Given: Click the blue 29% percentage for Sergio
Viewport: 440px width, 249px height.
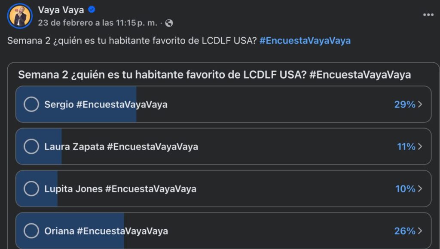Looking at the screenshot, I should tap(405, 104).
